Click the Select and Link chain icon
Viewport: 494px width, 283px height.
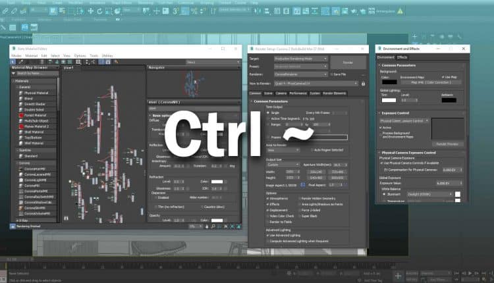[x=6, y=11]
